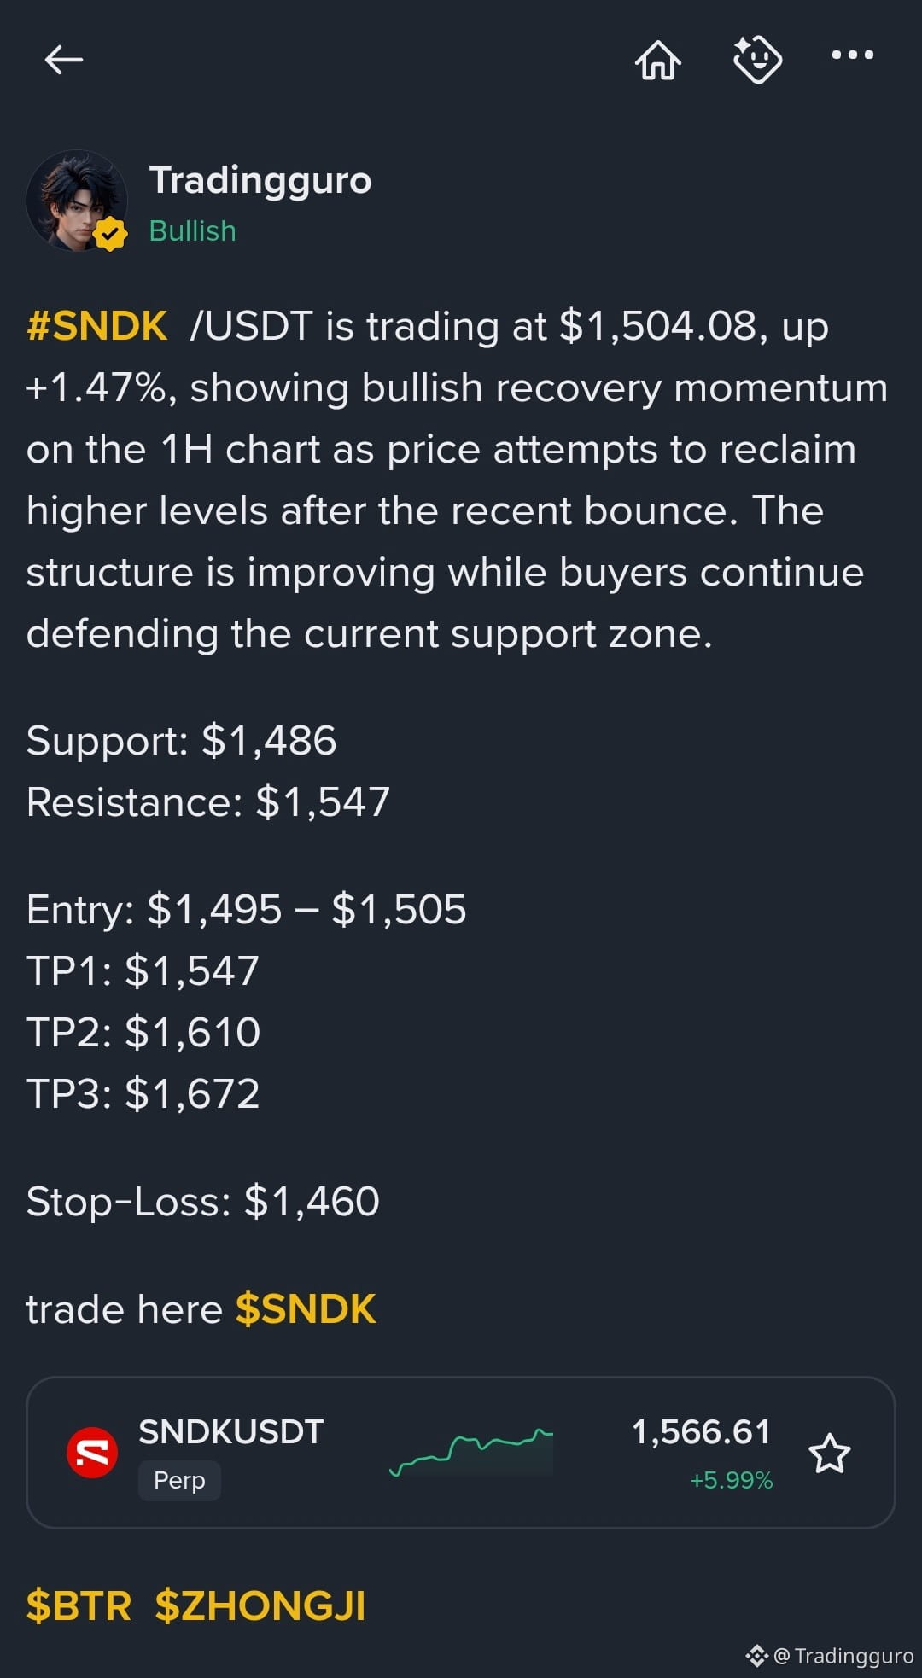Open the $ZHONGJI cashtag
Viewport: 922px width, 1678px height.
pos(260,1605)
